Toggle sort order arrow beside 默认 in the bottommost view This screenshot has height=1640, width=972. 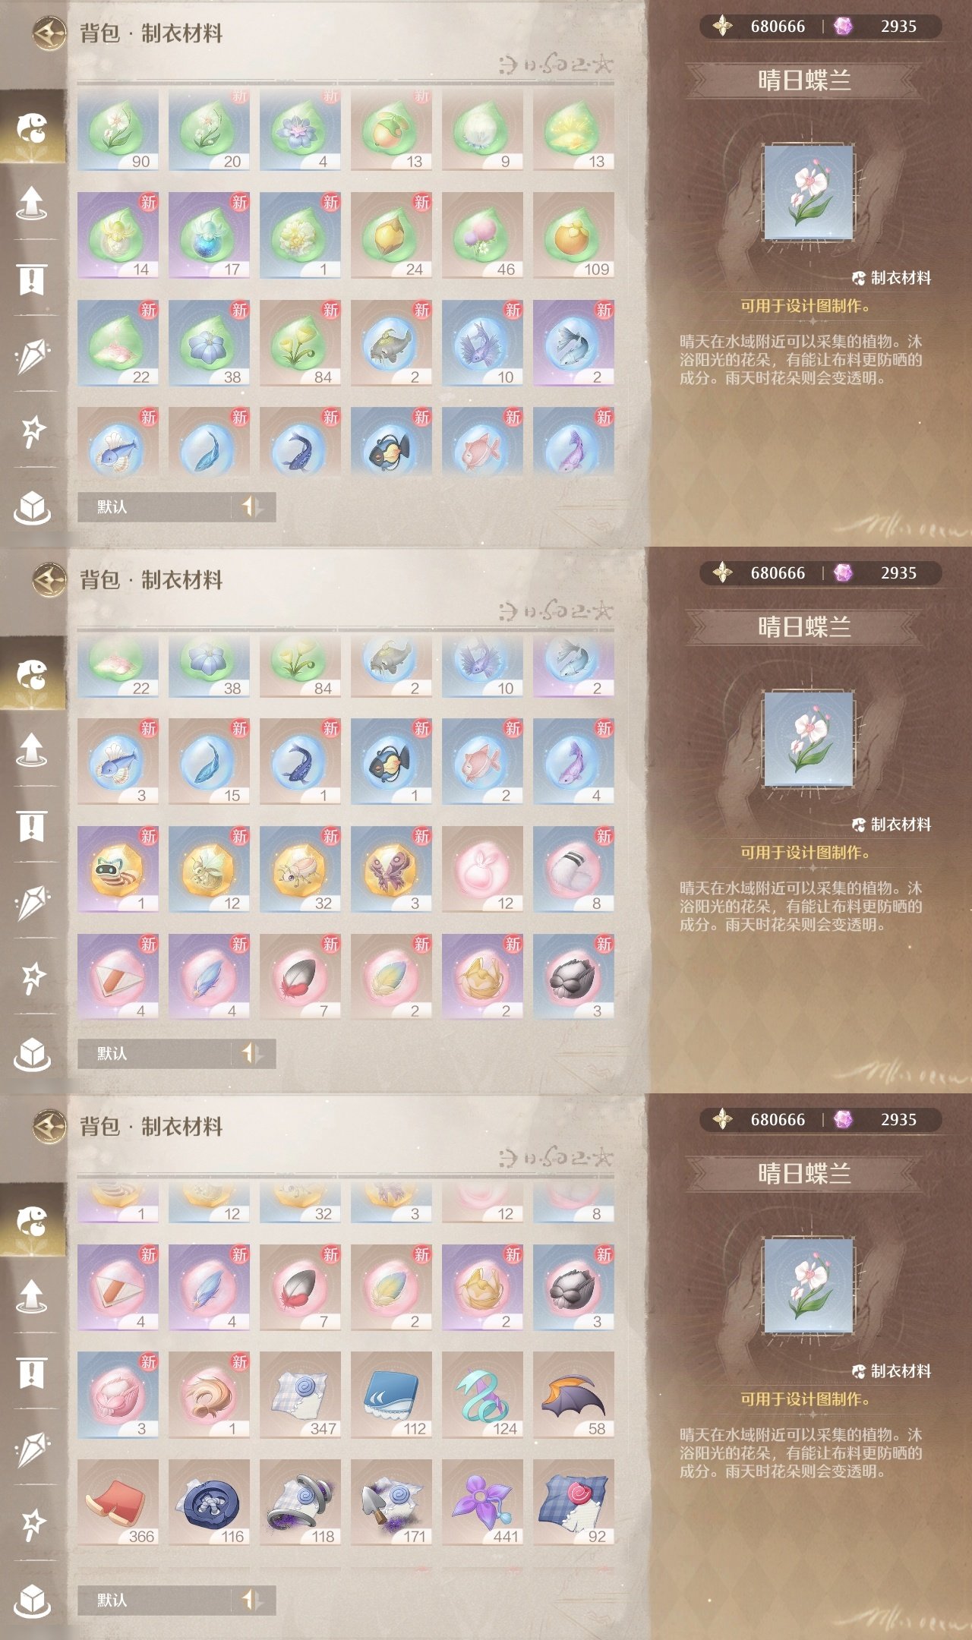(253, 1600)
